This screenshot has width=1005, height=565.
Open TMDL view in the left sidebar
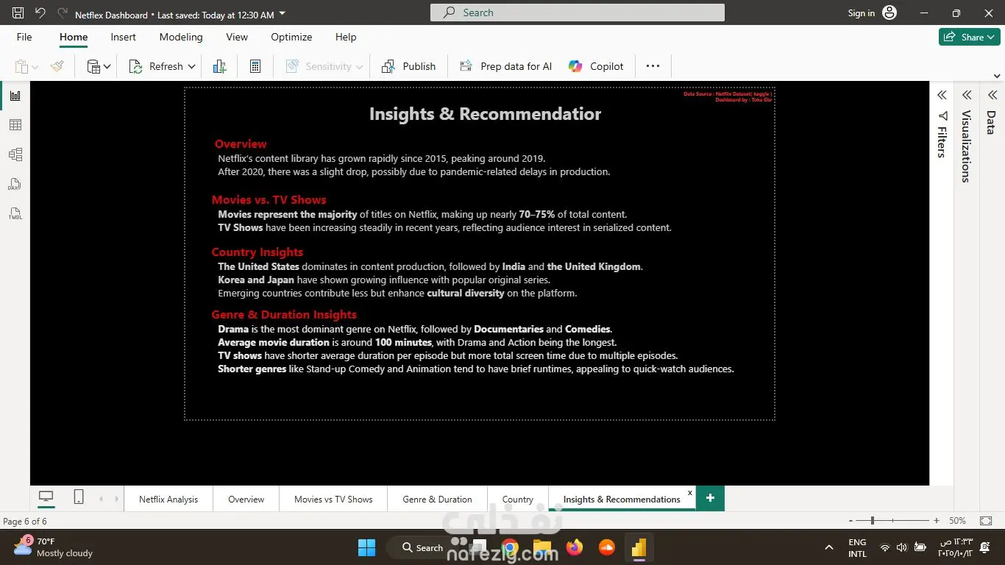(x=15, y=213)
